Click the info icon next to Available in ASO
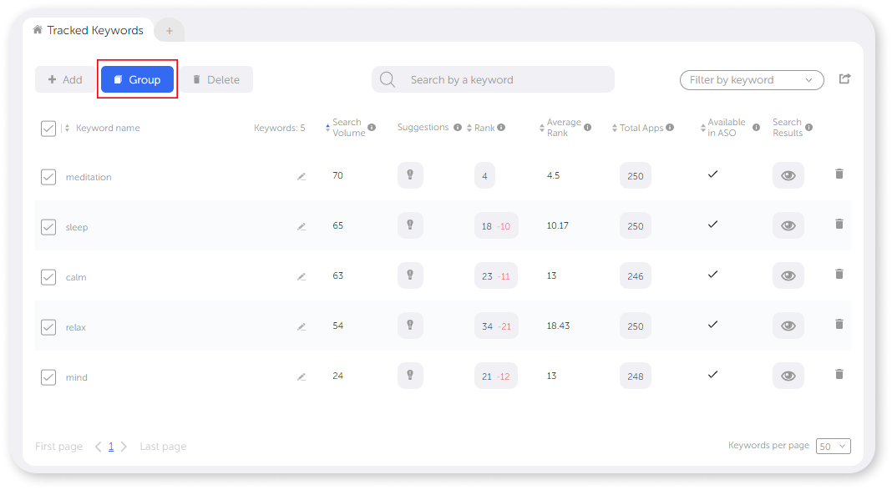Image resolution: width=892 pixels, height=490 pixels. point(756,128)
